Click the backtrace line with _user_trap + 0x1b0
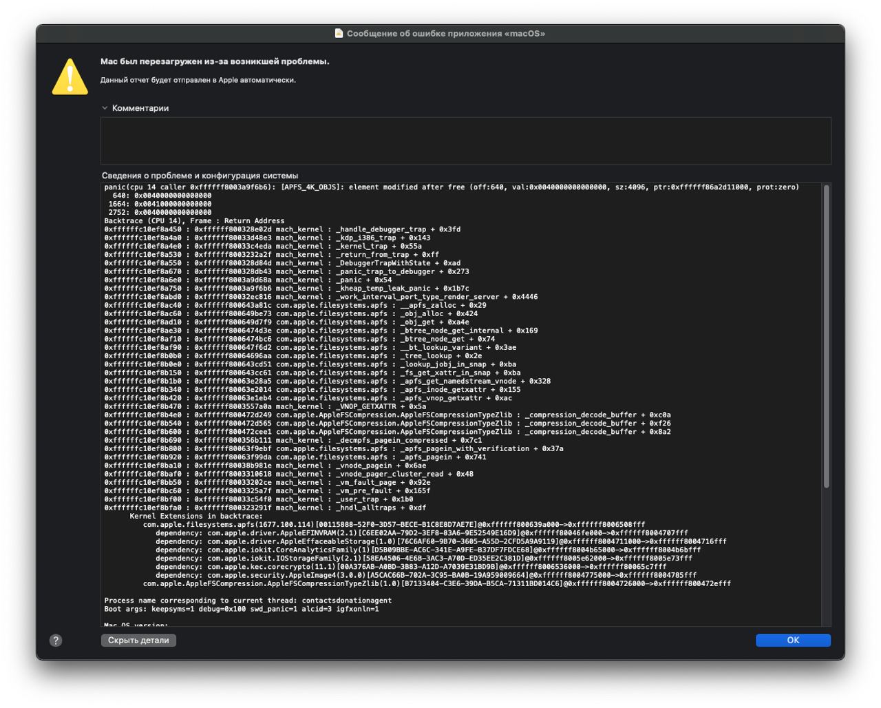 [x=259, y=499]
